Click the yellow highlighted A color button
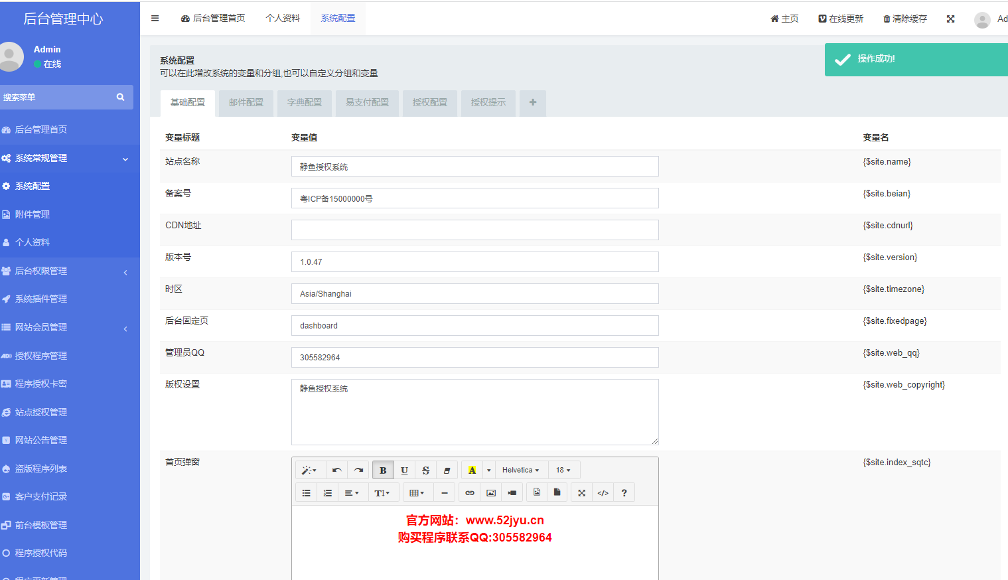The image size is (1008, 580). 472,471
